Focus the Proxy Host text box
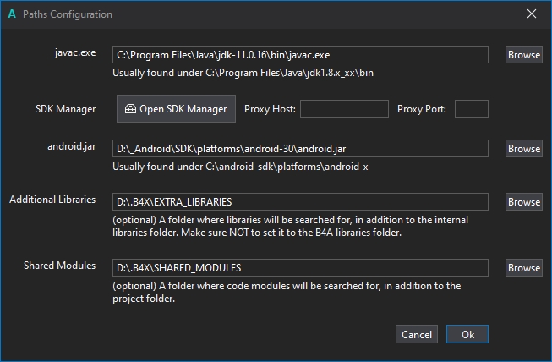Screen dimensions: 552x362 [344, 109]
